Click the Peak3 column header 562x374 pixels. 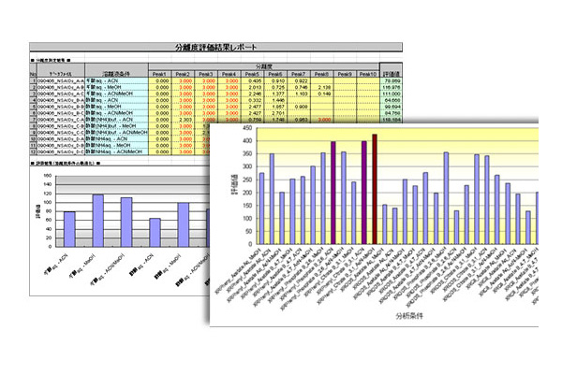point(206,74)
